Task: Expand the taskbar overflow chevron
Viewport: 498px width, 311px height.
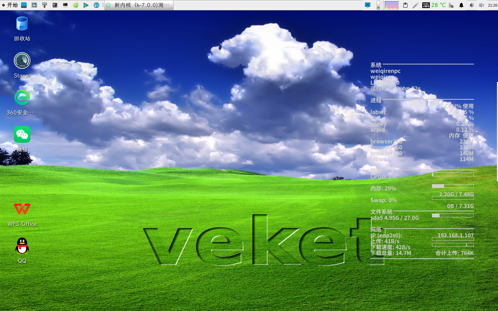Action: pos(103,5)
